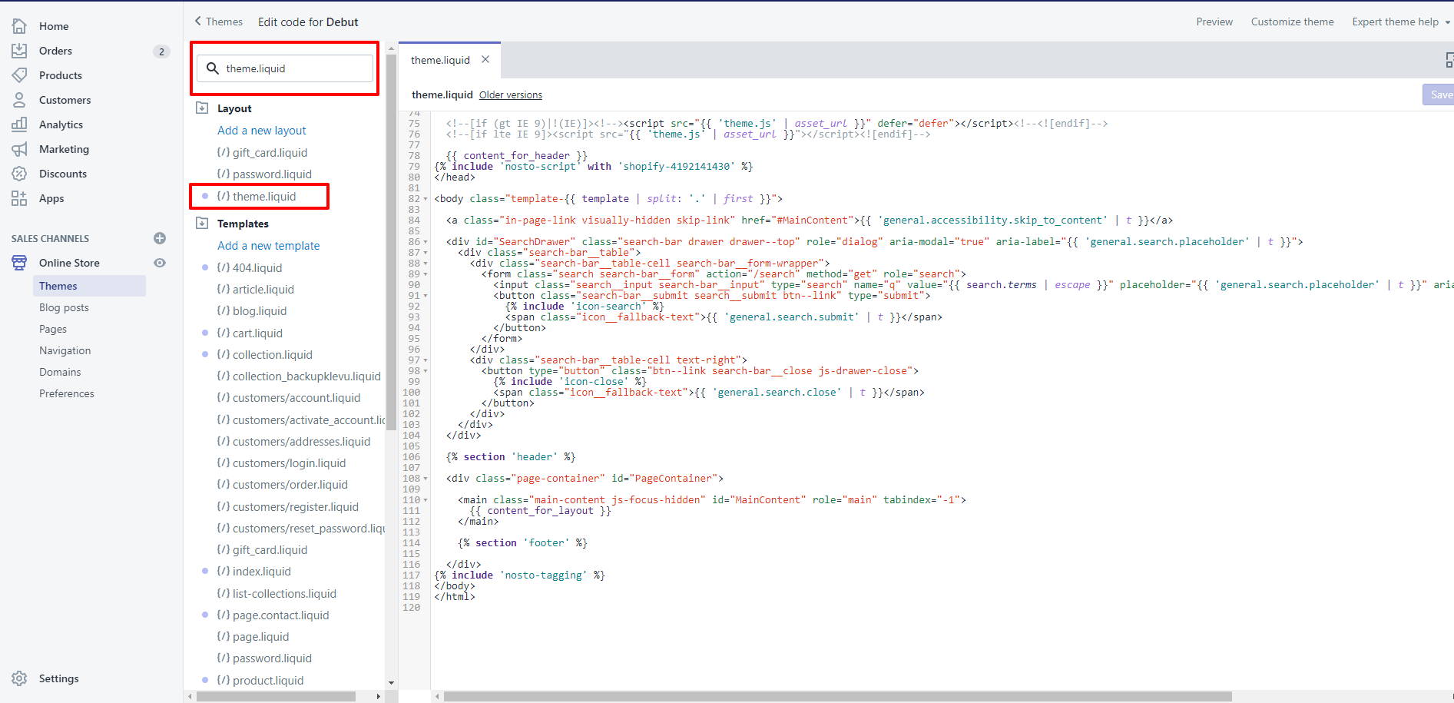
Task: Close the theme.liquid editor tab
Action: pyautogui.click(x=485, y=59)
